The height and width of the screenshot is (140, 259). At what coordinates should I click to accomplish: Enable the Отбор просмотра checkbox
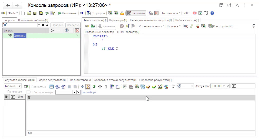pyautogui.click(x=29, y=92)
